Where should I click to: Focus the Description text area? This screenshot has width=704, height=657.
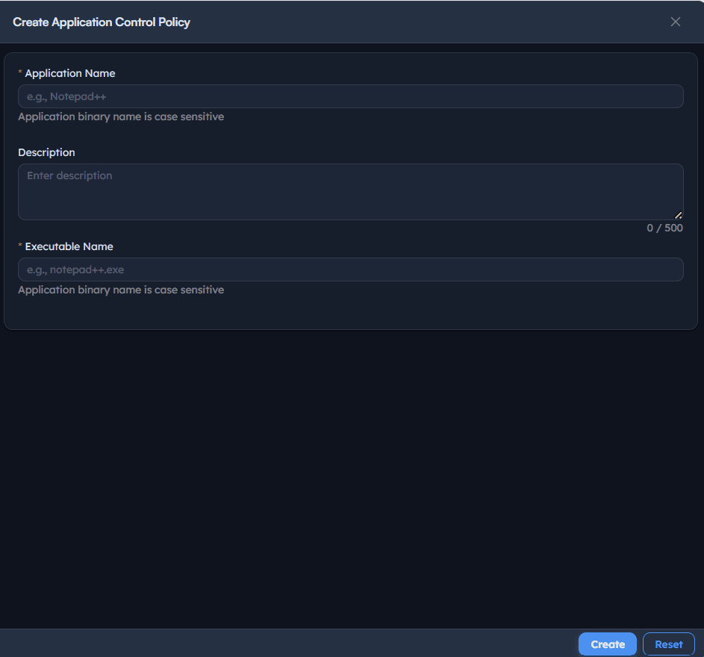click(351, 192)
